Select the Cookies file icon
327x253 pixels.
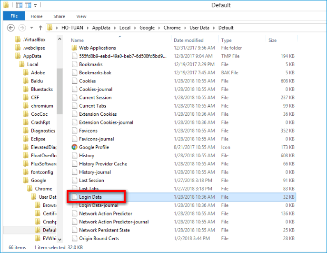click(x=74, y=81)
